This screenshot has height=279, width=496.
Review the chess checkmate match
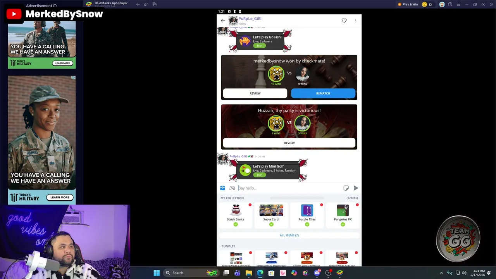tap(255, 93)
